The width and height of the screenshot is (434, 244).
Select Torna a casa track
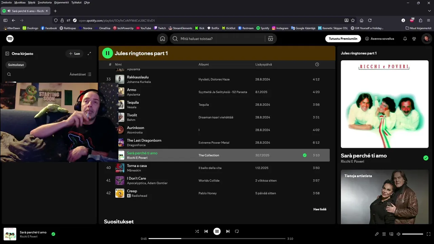pos(217,168)
